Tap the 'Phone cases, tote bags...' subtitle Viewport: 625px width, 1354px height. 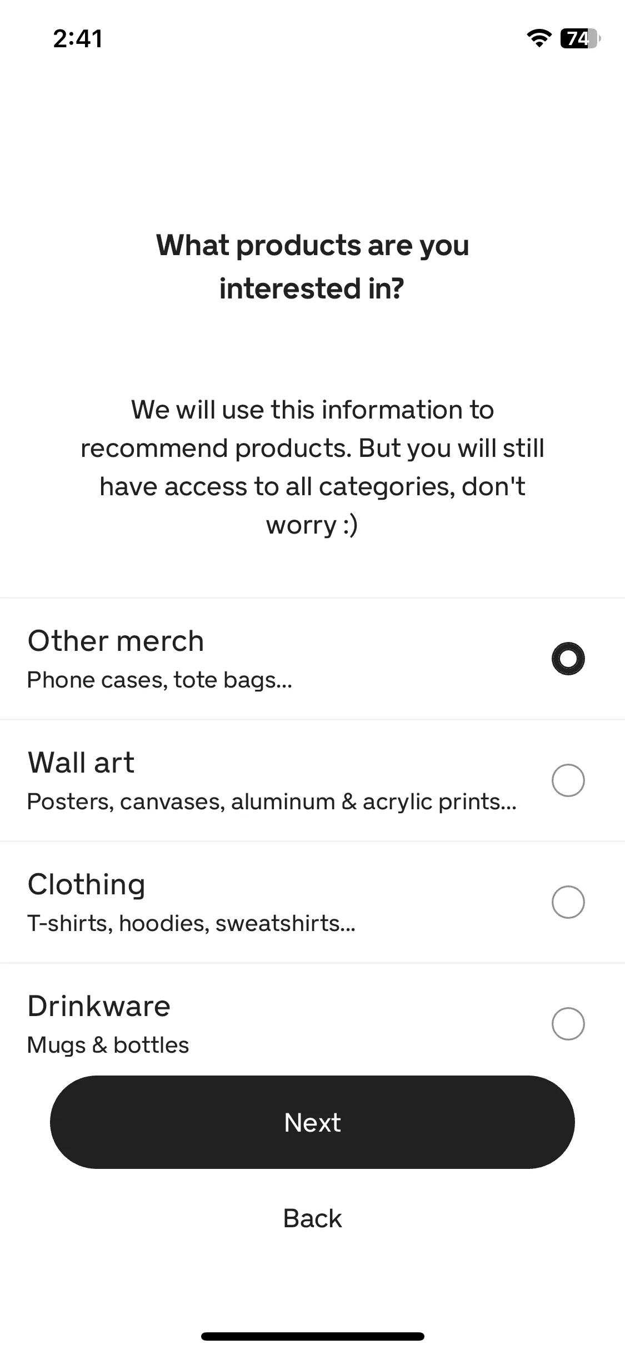click(159, 680)
